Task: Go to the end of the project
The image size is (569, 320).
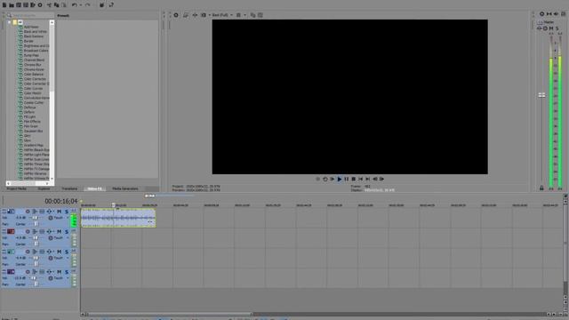Action: point(367,179)
